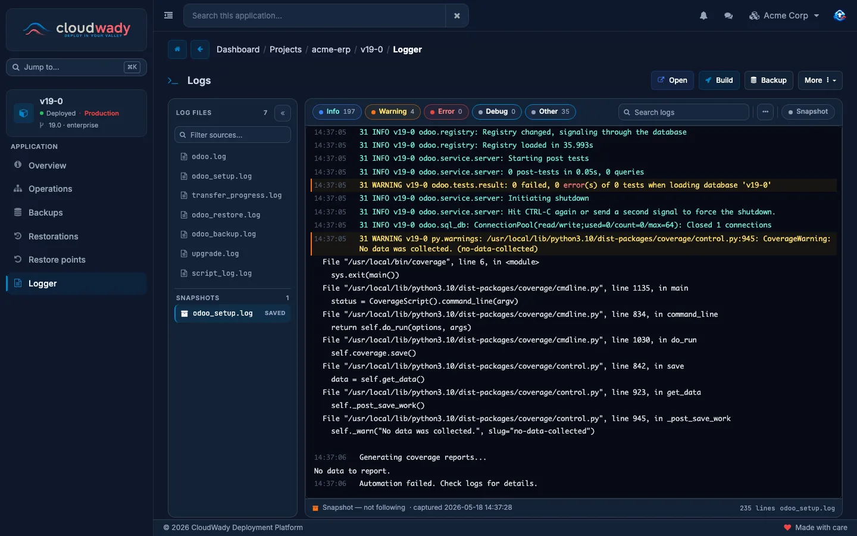
Task: Open the chat messages icon
Action: [728, 15]
